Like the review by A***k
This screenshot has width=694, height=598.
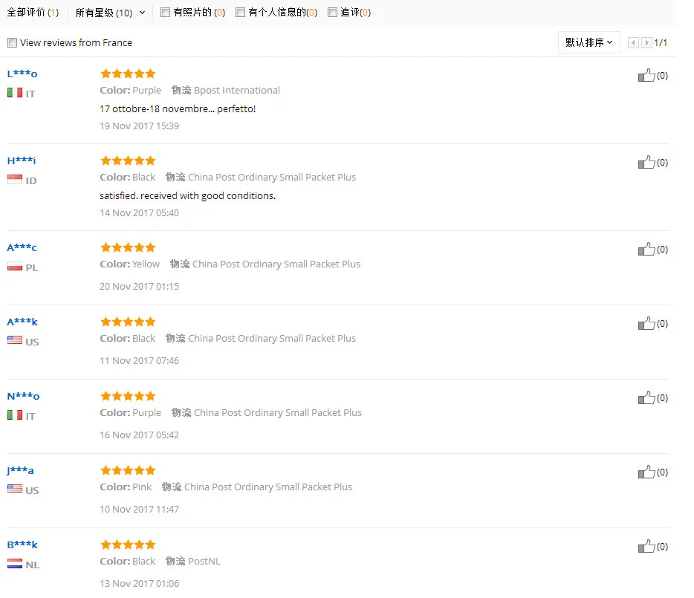646,323
